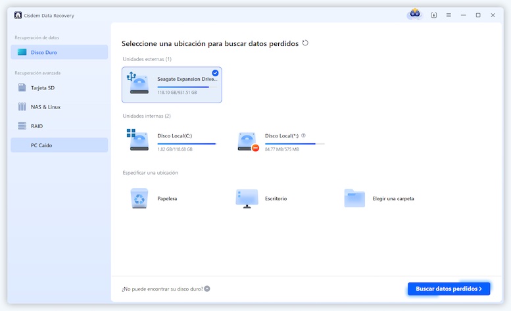Maximize the Cisdem window
The height and width of the screenshot is (311, 511).
click(x=478, y=15)
